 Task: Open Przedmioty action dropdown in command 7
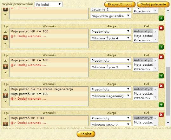point(111,60)
